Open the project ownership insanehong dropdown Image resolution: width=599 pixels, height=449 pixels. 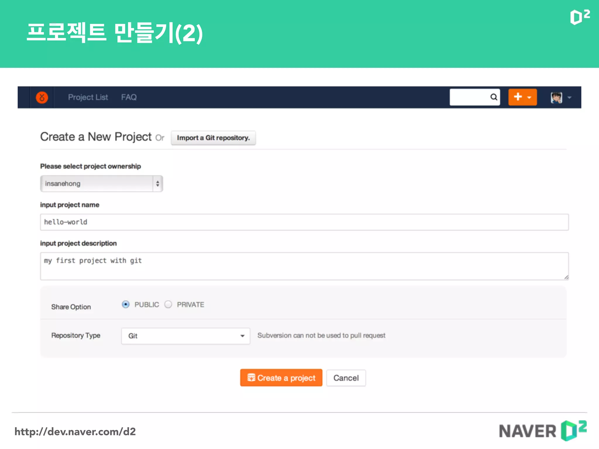[x=101, y=184]
